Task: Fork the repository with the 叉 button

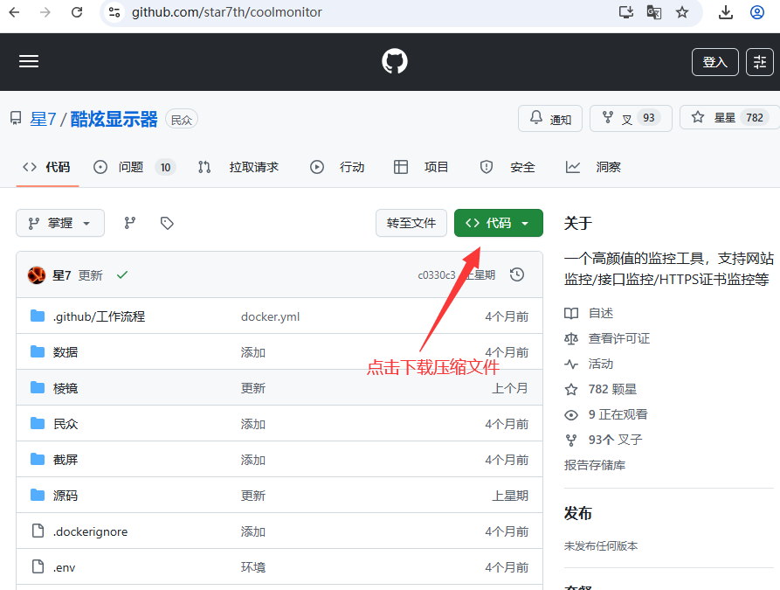Action: coord(631,118)
